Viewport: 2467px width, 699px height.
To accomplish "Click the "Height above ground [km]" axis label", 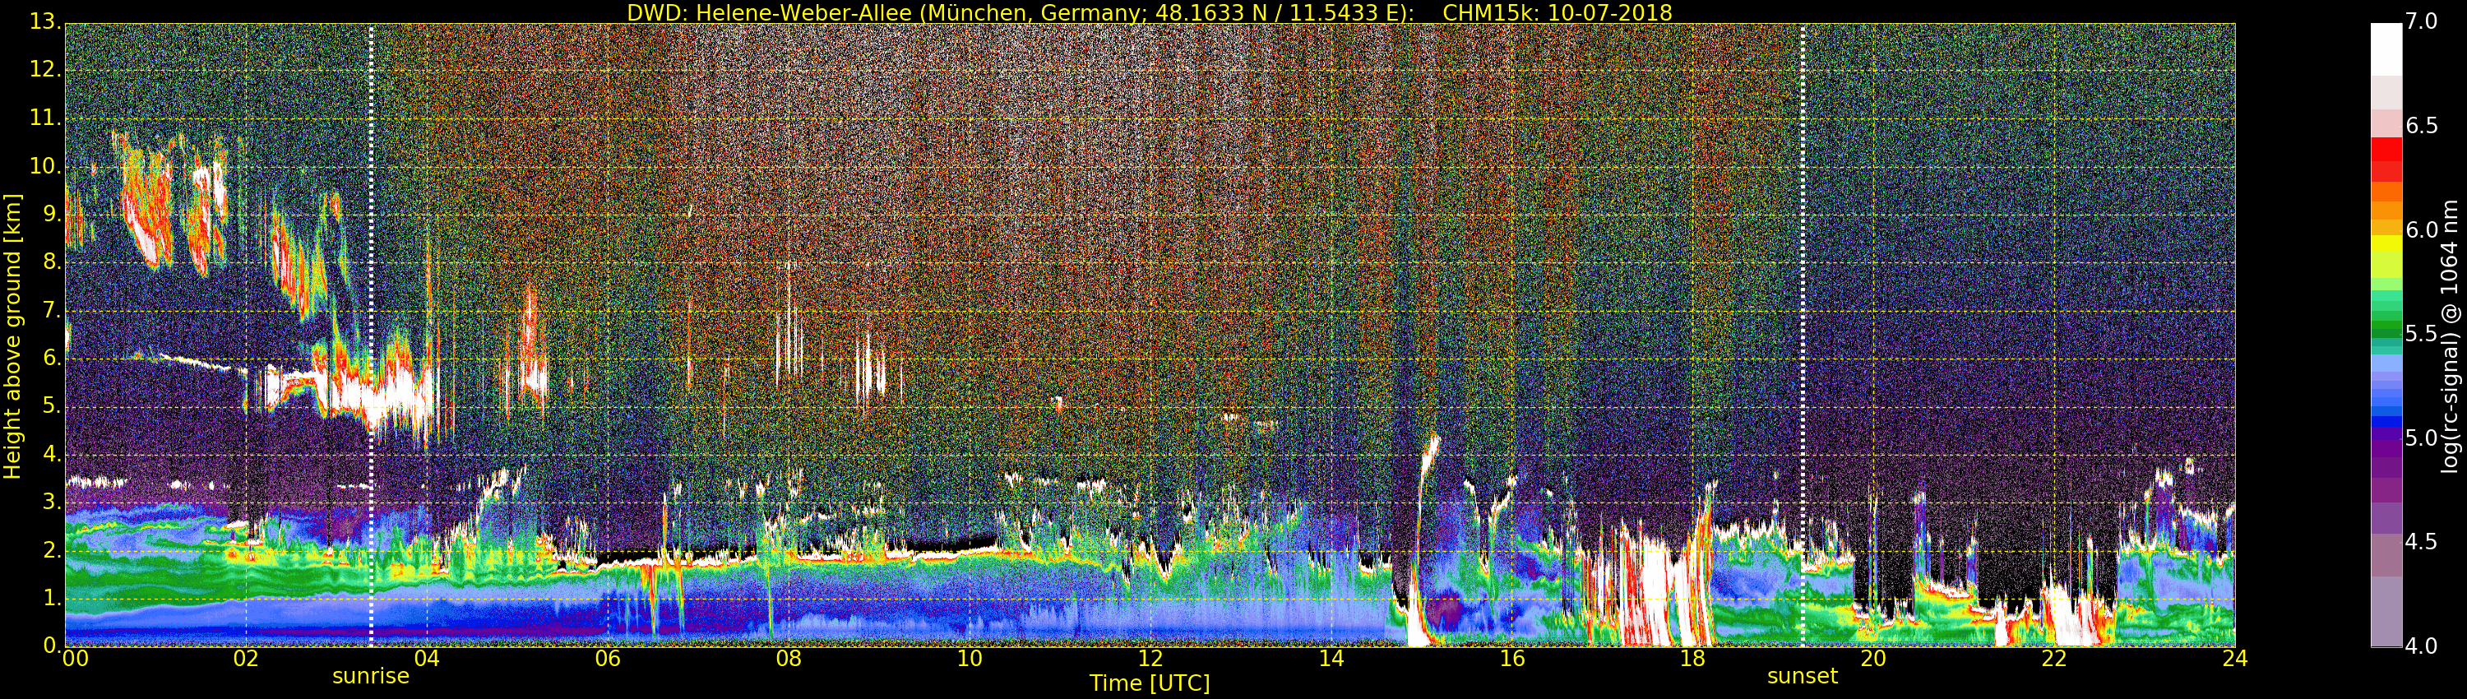I will [12, 336].
